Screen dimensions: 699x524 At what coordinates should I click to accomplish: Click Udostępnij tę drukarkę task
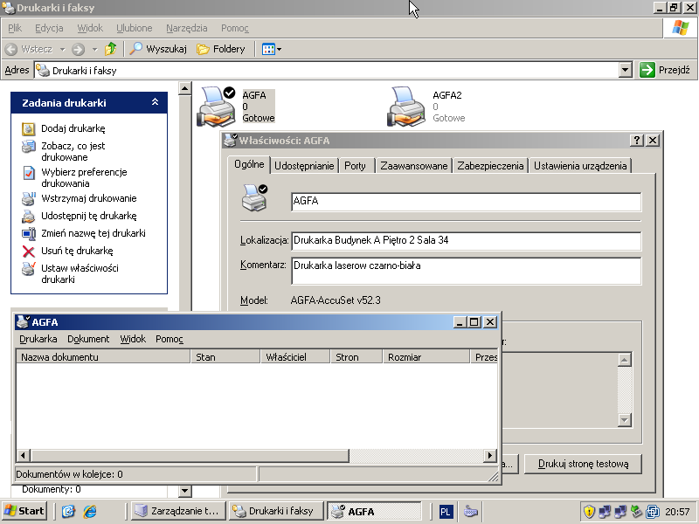[89, 216]
